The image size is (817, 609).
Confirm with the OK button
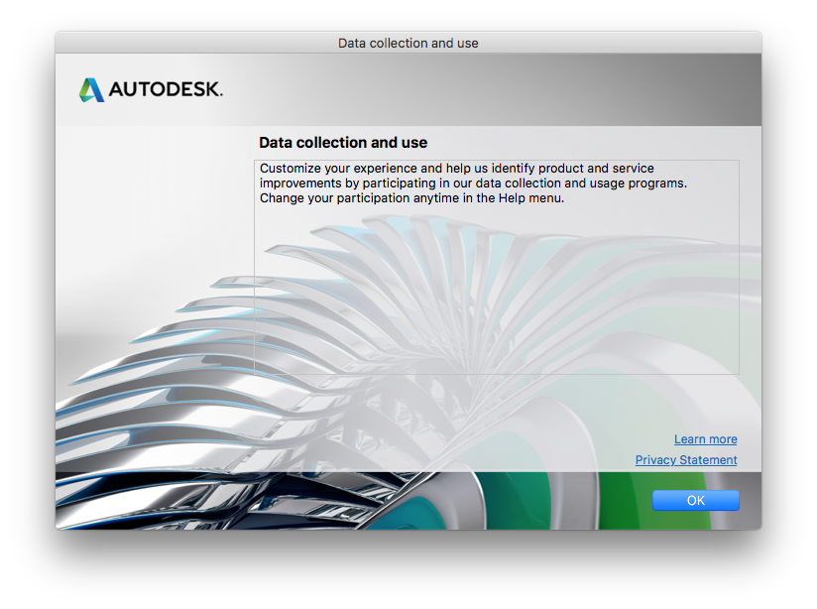696,500
